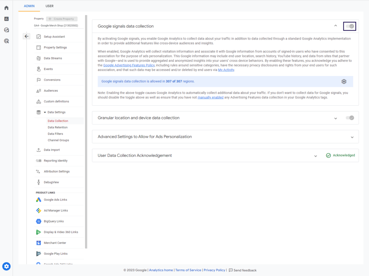This screenshot has width=369, height=276.
Task: Expand Advanced Settings for Ads Personalization
Action: point(352,137)
